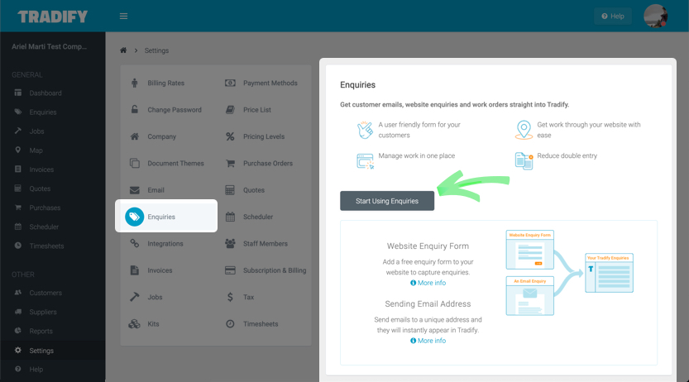Open More info under Sending Email Address
689x382 pixels.
[428, 341]
